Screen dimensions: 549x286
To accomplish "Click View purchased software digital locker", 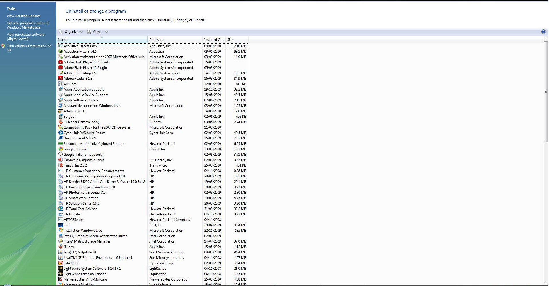I will pos(26,37).
